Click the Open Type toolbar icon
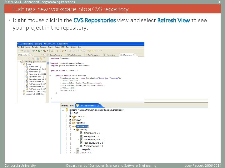The height and width of the screenshot is (168, 225). 52,51
